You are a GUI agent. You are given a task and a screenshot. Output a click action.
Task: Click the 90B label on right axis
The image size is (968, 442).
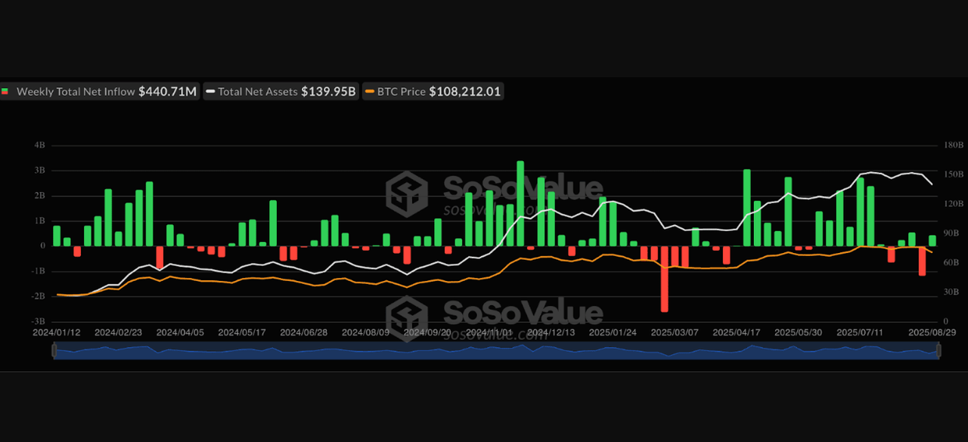click(x=951, y=233)
